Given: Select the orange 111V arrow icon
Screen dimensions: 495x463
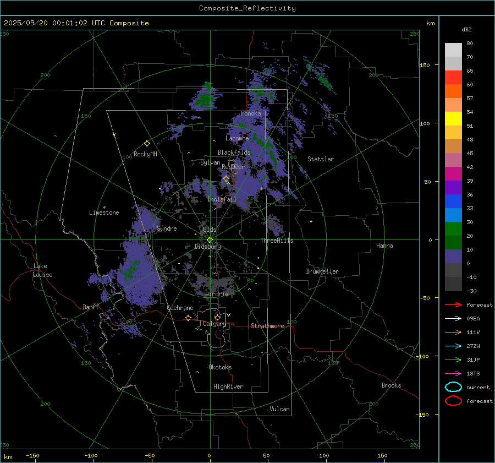Looking at the screenshot, I should 453,332.
